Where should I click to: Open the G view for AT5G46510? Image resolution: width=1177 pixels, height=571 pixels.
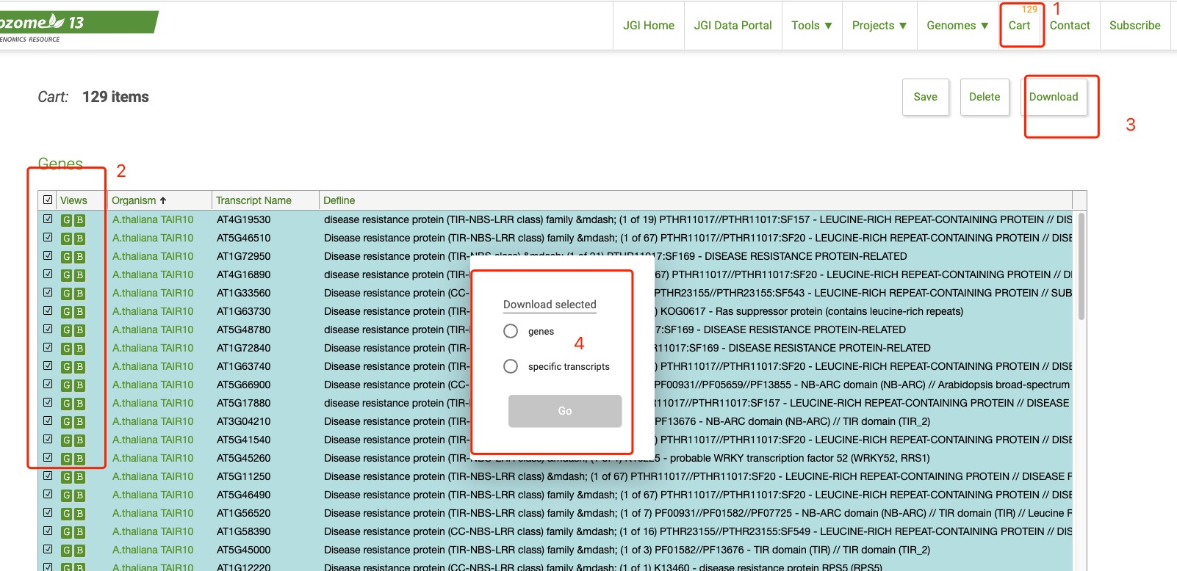[66, 239]
